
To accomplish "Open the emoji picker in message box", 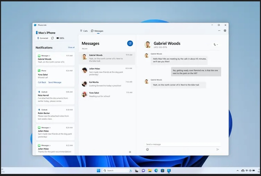I will pos(147,149).
